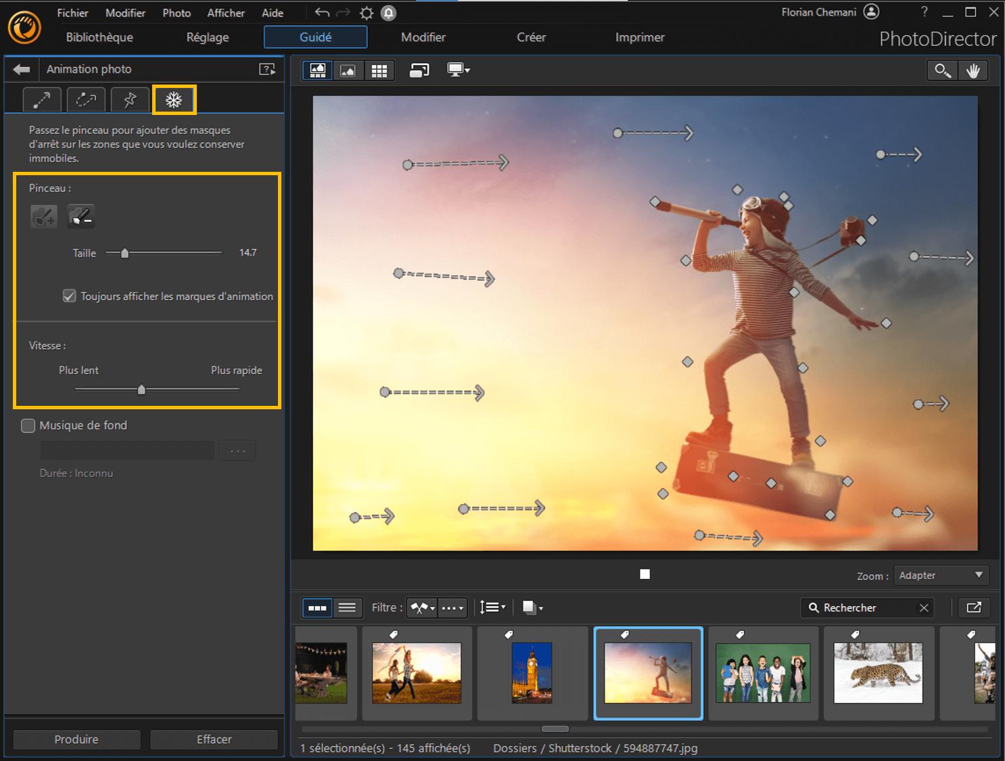1005x761 pixels.
Task: Switch browser panel to list view mode
Action: point(348,607)
